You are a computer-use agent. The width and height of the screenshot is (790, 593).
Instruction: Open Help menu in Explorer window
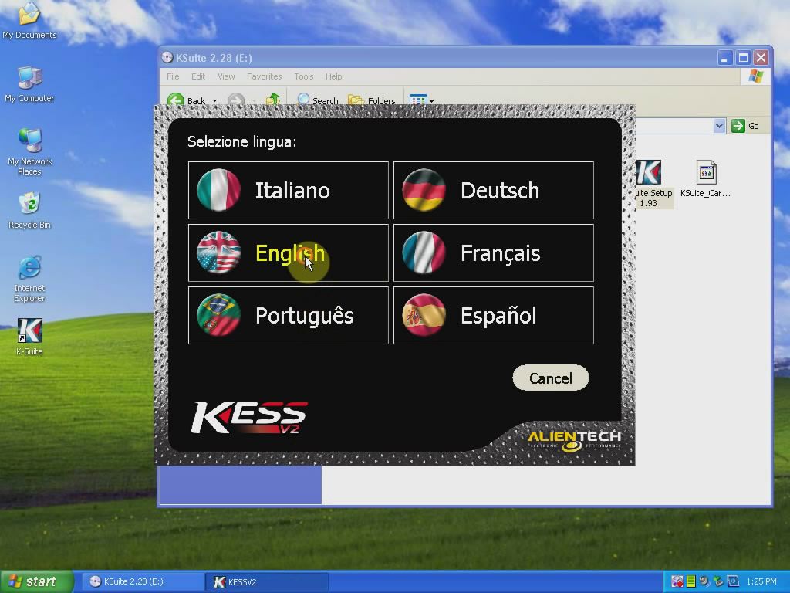pos(333,76)
